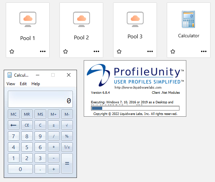Click the wide digit 0 key
This screenshot has width=215, height=182.
[x=20, y=169]
